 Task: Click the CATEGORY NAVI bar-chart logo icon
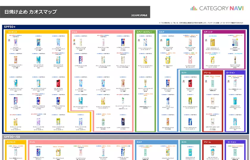coord(193,8)
